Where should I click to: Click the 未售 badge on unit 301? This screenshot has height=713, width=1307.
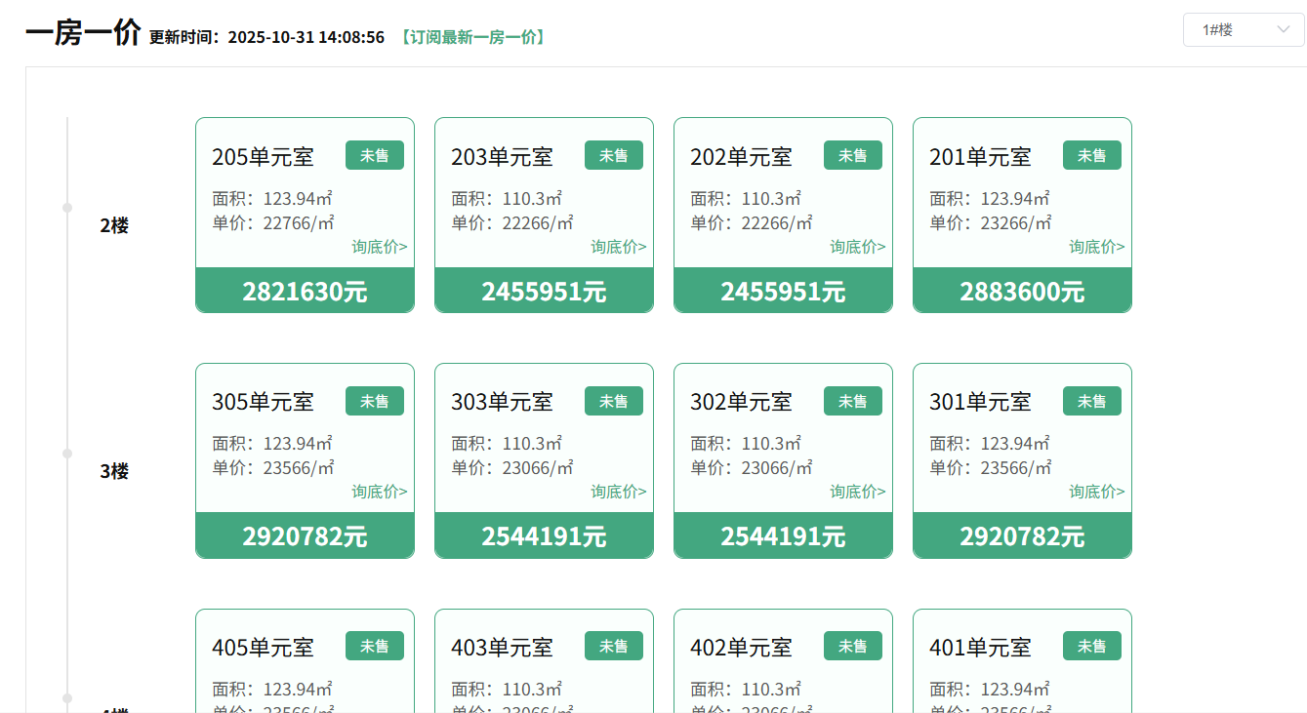click(x=1092, y=401)
